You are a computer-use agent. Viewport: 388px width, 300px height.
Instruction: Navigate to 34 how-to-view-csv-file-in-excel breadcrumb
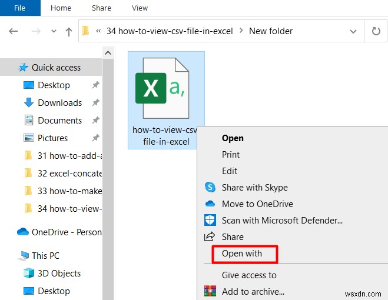point(170,31)
